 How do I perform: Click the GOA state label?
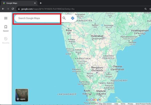click(68, 54)
